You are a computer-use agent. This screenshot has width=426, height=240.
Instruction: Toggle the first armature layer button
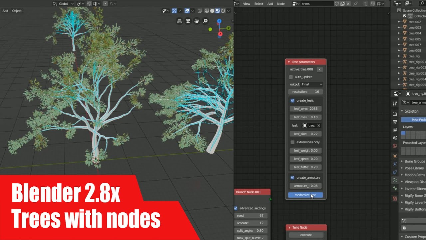403,133
